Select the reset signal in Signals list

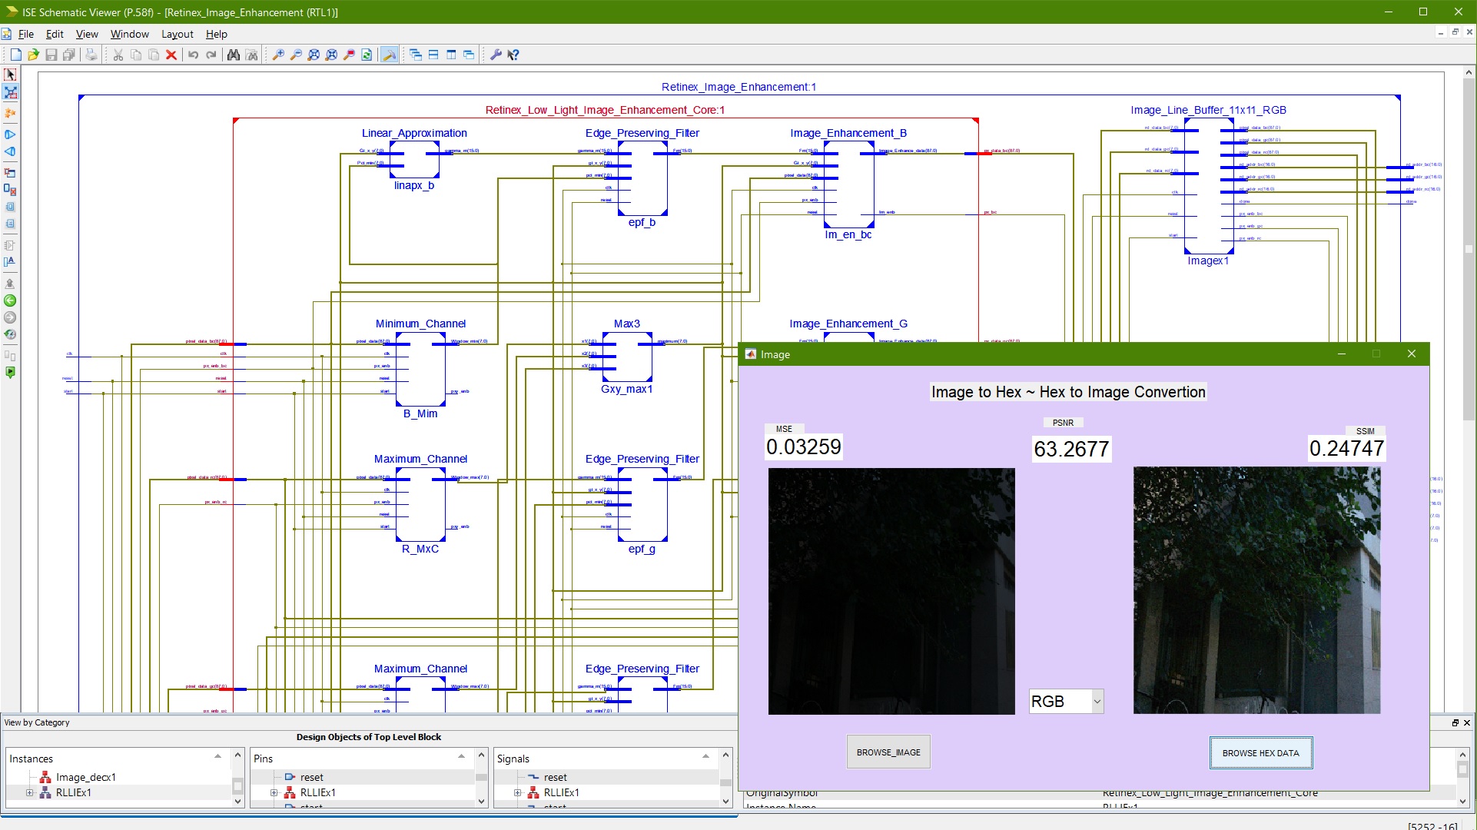pyautogui.click(x=555, y=777)
